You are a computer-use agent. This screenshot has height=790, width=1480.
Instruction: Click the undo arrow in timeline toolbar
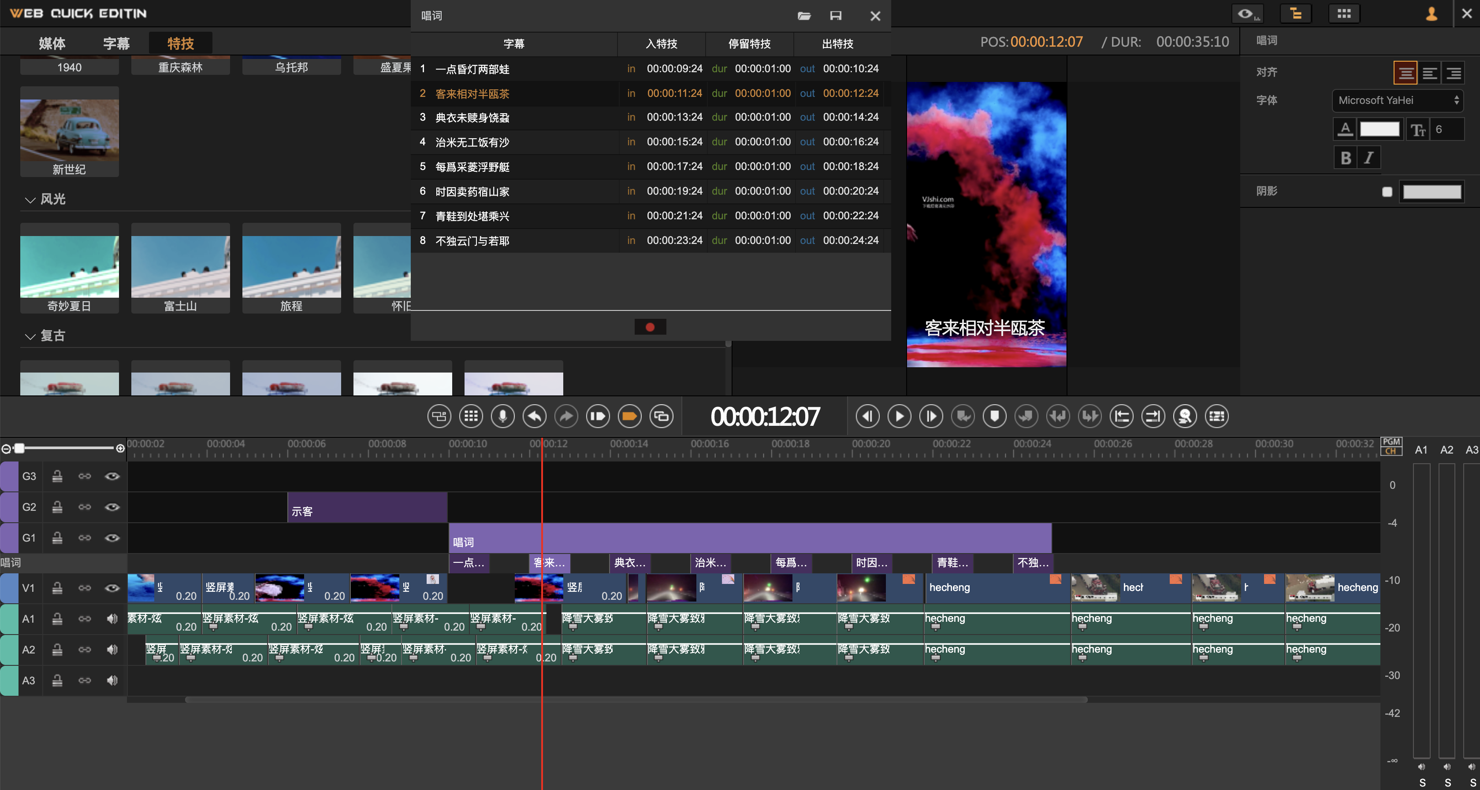534,416
